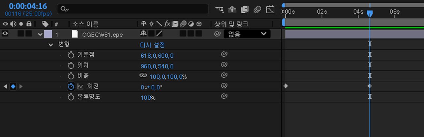Click the parent pick whip for OQECW61.eps
Viewport: 424px width, 137px height.
(x=217, y=34)
